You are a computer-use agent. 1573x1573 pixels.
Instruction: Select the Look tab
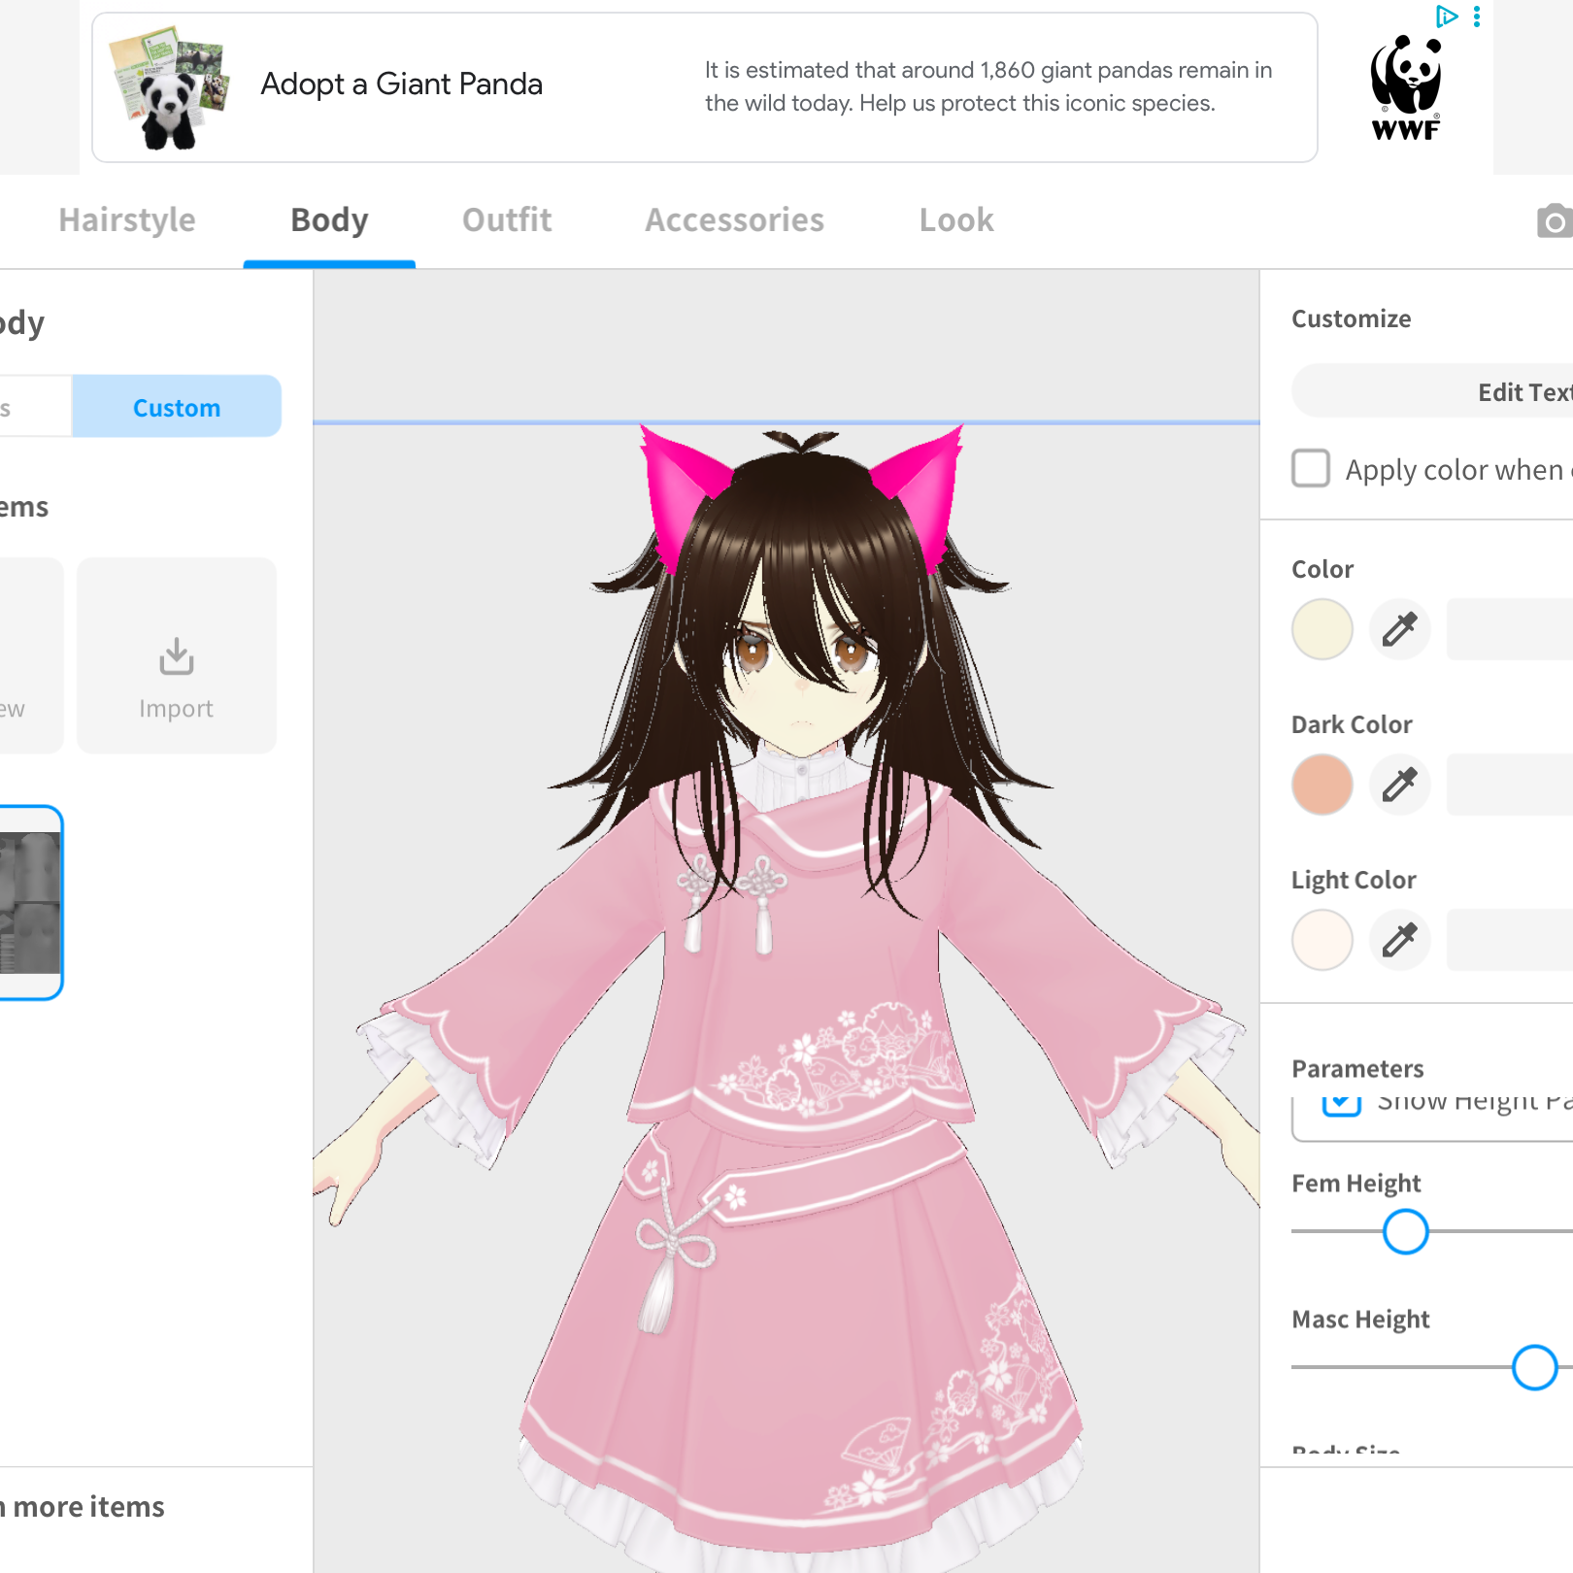click(956, 220)
